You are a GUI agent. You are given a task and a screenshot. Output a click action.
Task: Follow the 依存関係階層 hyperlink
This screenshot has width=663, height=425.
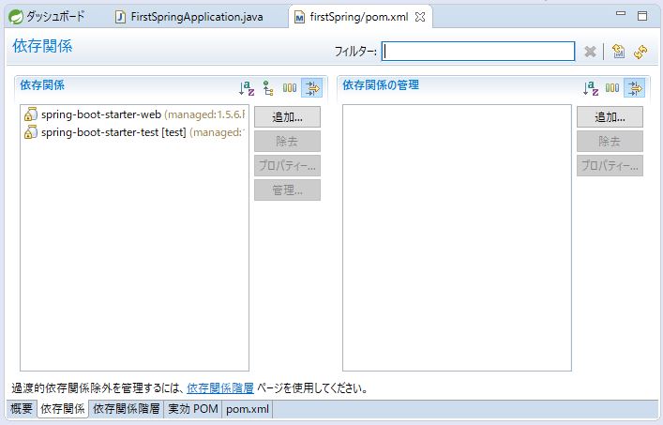220,387
